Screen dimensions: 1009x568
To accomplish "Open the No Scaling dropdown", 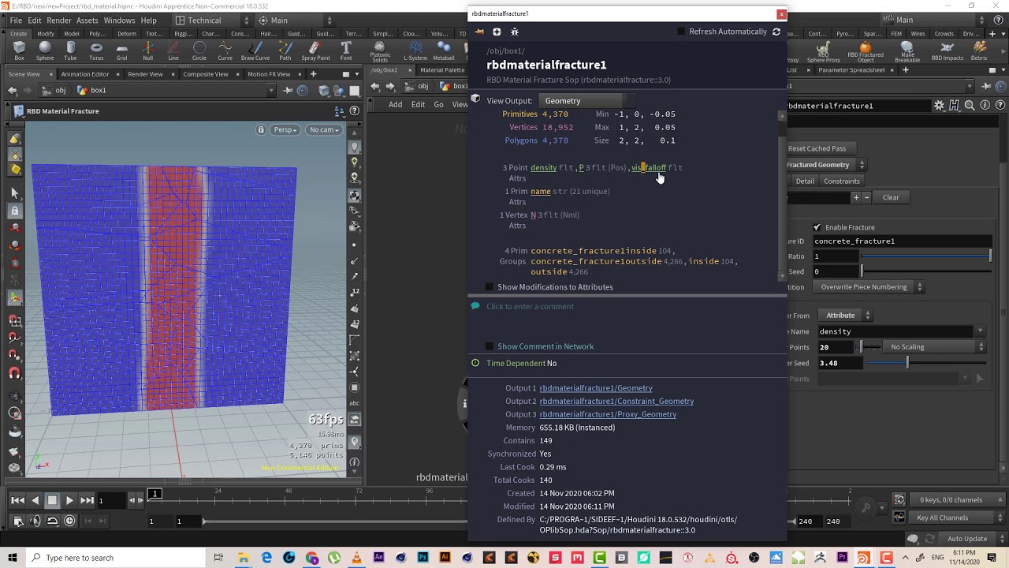I will pyautogui.click(x=934, y=347).
